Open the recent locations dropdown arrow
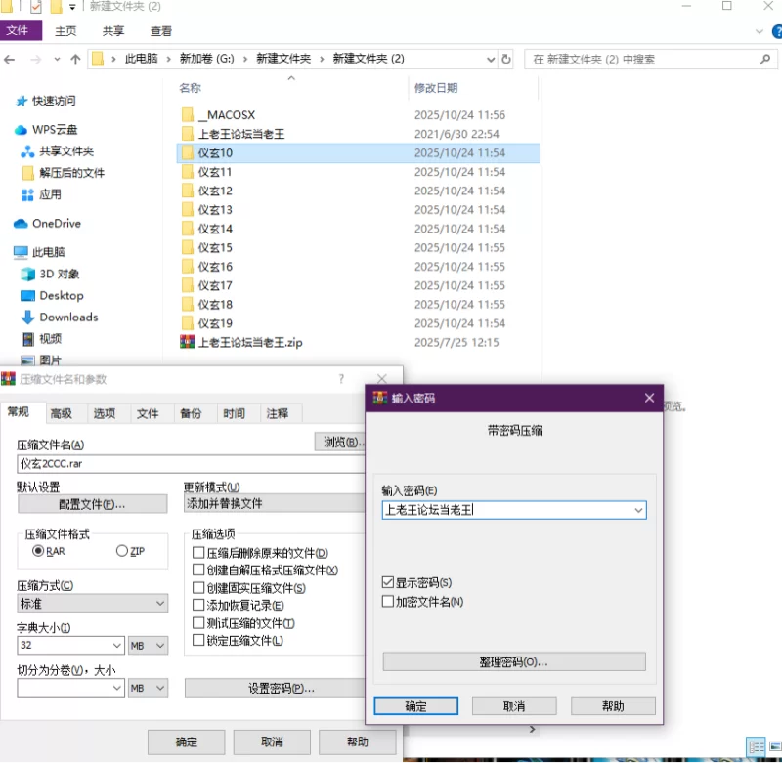782x763 pixels. click(x=57, y=60)
